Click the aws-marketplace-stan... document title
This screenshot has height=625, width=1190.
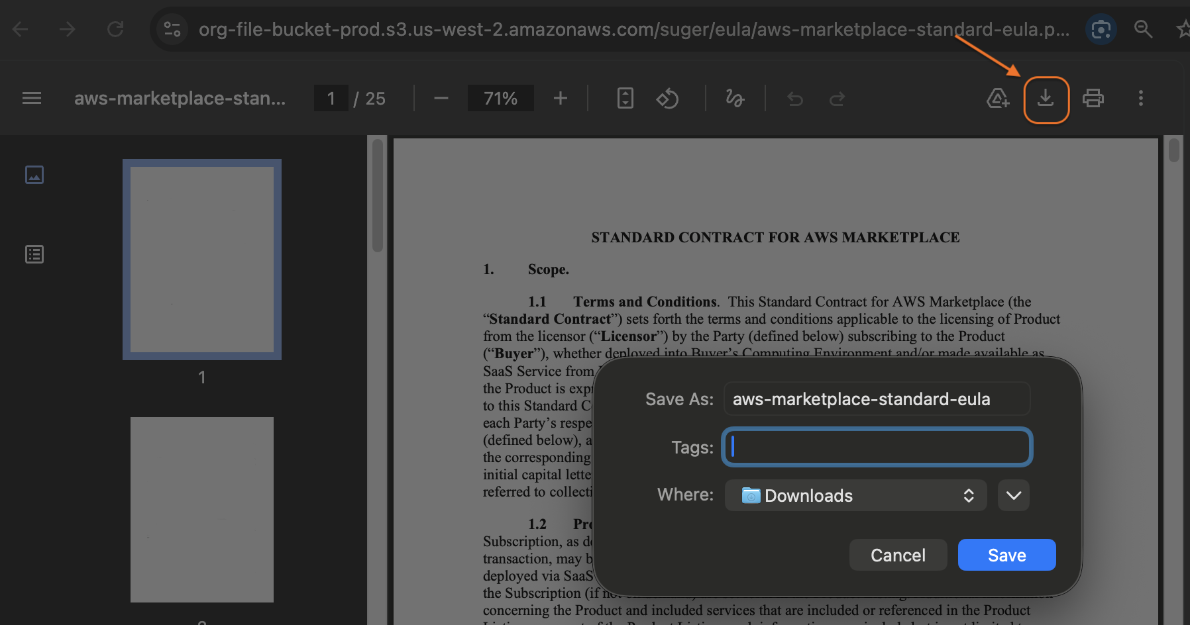coord(180,99)
